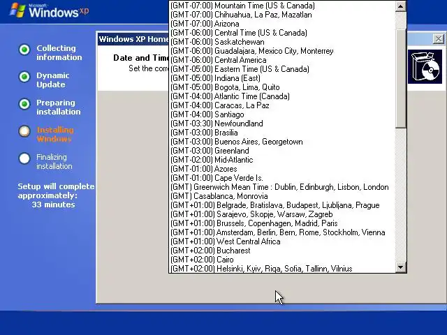Pick the Bucharest time zone
The width and height of the screenshot is (447, 335).
coord(282,251)
